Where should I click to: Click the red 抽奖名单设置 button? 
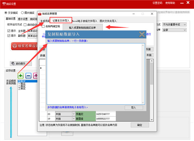[24, 46]
